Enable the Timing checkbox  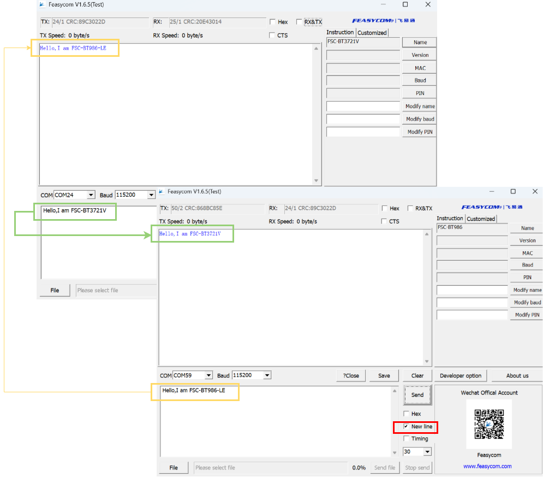407,439
